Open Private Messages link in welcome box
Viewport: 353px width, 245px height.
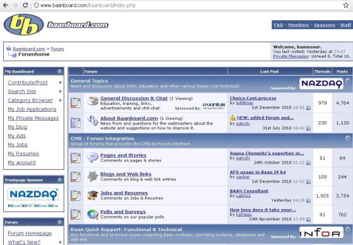(x=291, y=56)
